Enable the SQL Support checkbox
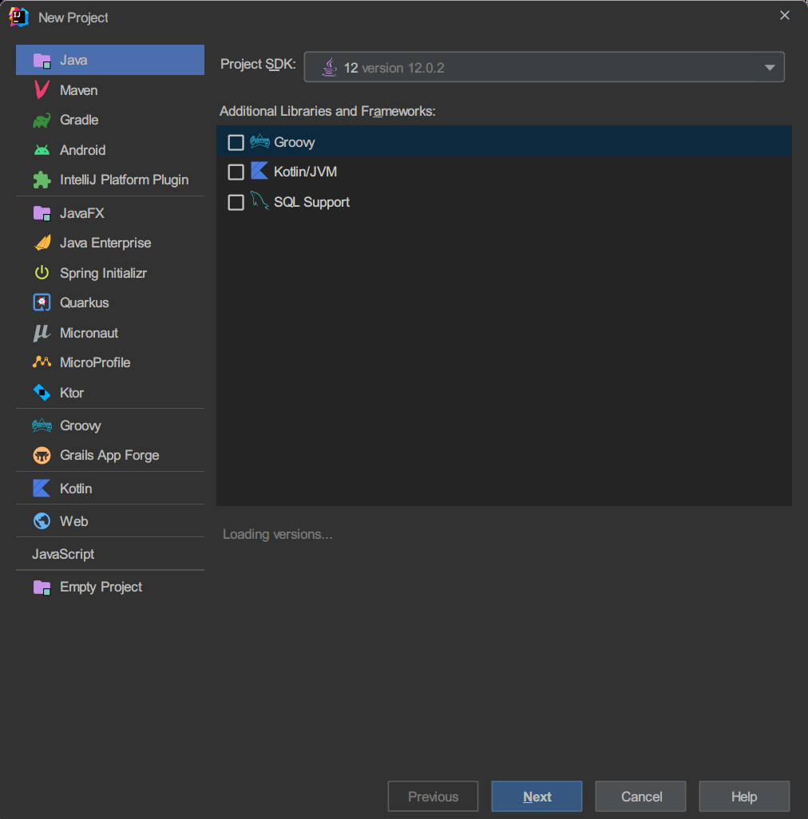This screenshot has width=808, height=819. (236, 202)
